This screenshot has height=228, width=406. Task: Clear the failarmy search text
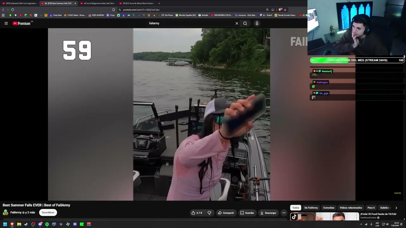(237, 23)
